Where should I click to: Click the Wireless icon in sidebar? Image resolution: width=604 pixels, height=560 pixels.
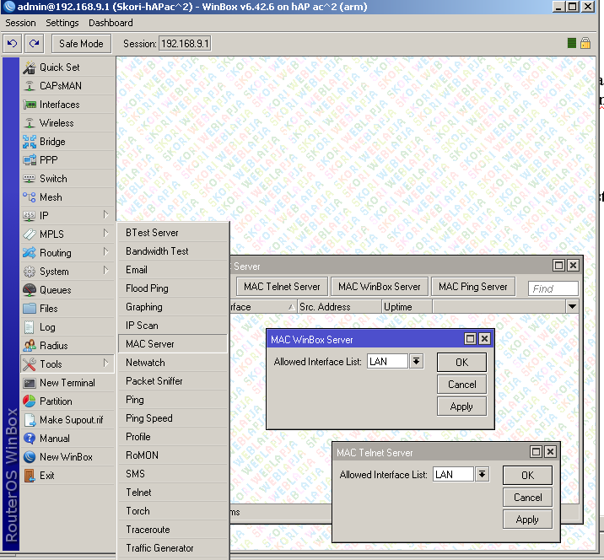pos(29,123)
